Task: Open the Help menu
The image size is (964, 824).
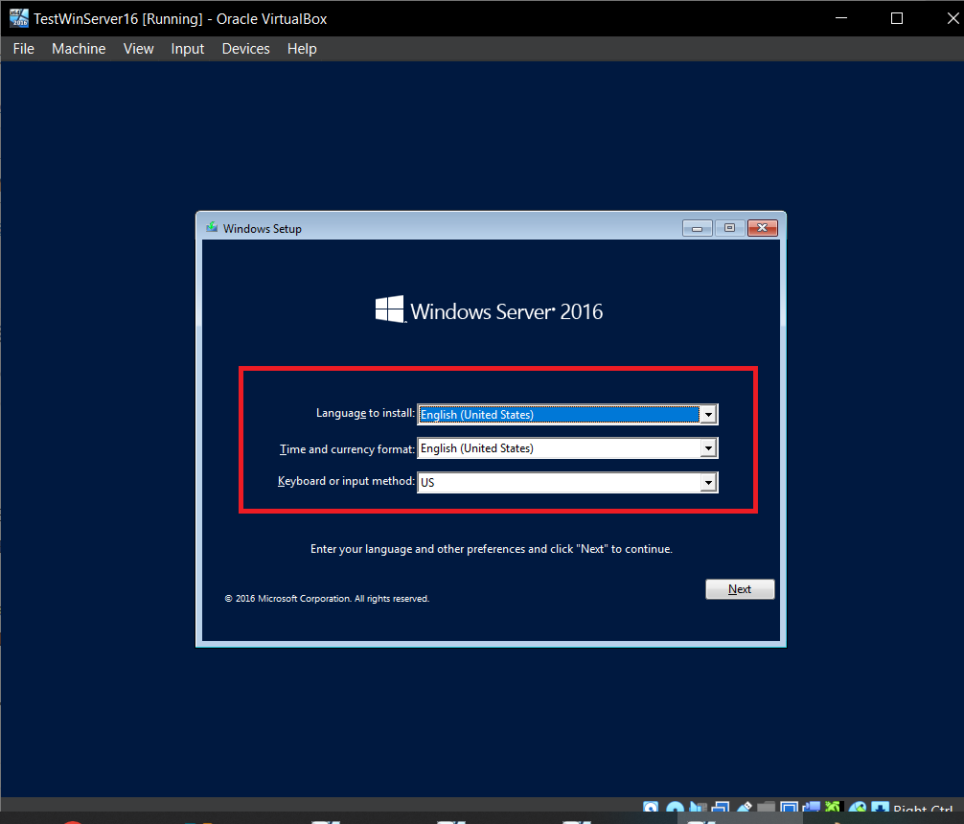Action: coord(302,49)
